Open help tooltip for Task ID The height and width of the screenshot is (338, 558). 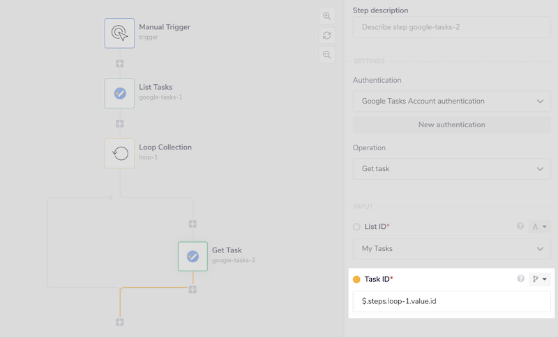pyautogui.click(x=520, y=279)
